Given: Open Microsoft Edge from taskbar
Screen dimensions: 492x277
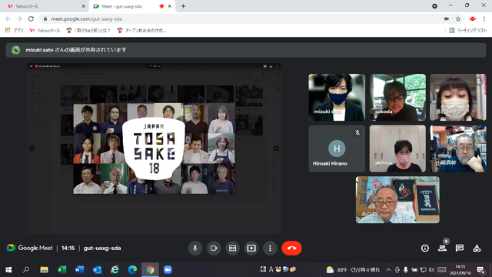Looking at the screenshot, I should [132, 270].
